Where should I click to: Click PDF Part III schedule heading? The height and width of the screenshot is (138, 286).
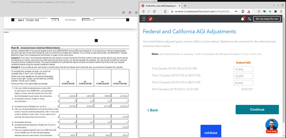click(36, 48)
